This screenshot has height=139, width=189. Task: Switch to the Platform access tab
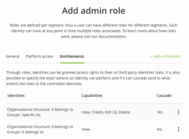[x=39, y=56]
